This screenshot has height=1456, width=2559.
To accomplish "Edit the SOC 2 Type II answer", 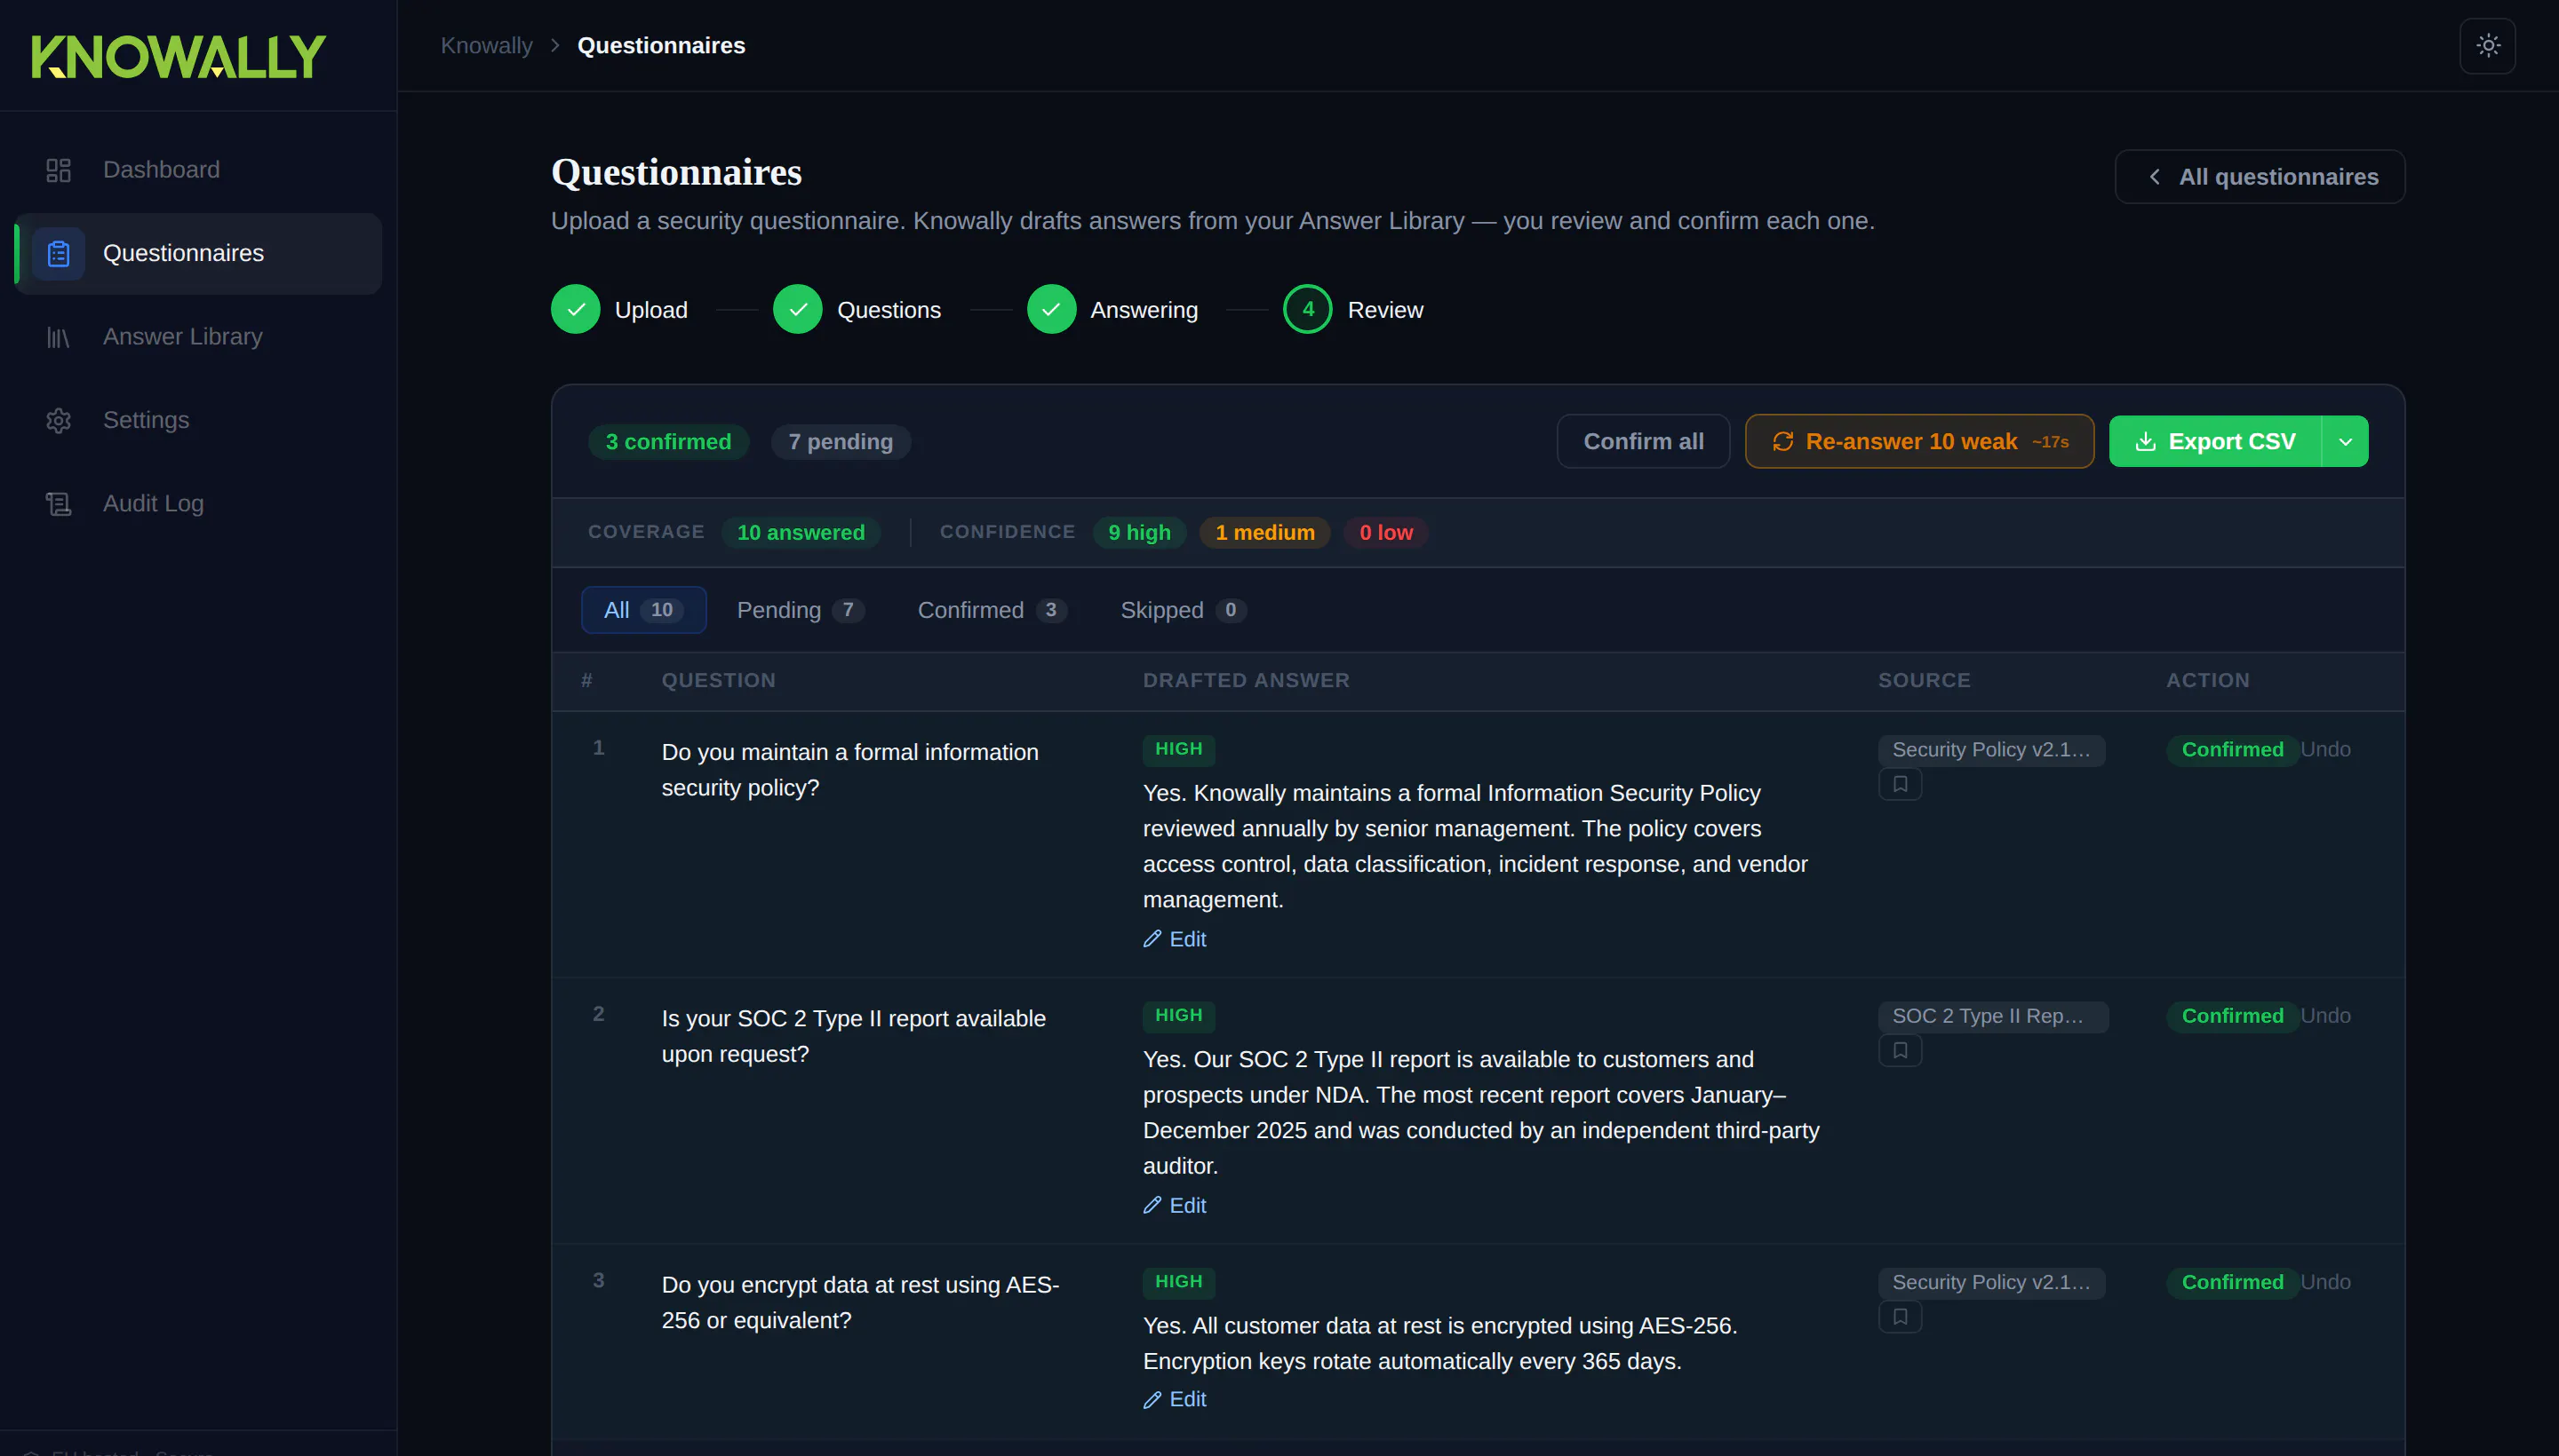I will (x=1175, y=1206).
